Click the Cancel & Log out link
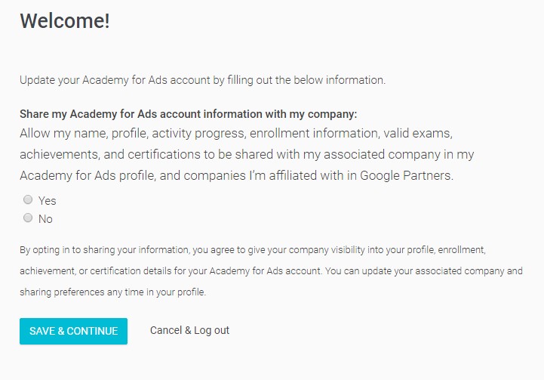 (189, 330)
